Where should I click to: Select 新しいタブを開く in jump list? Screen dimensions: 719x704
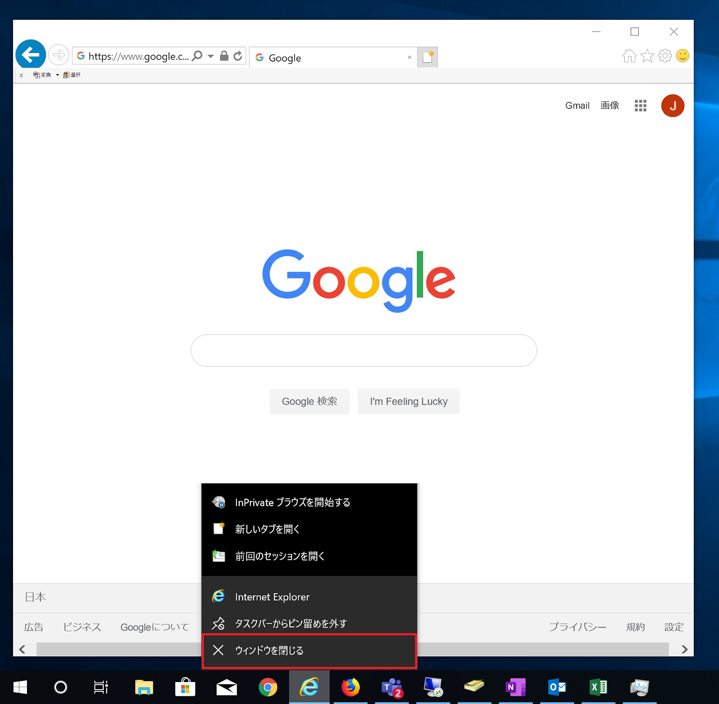click(x=309, y=529)
